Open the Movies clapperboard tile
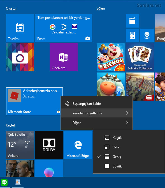Viewport: 165px width, 188px height. 132,21
